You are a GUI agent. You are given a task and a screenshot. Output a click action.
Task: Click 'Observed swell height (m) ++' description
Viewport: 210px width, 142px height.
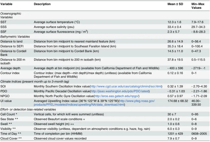pos(54,124)
